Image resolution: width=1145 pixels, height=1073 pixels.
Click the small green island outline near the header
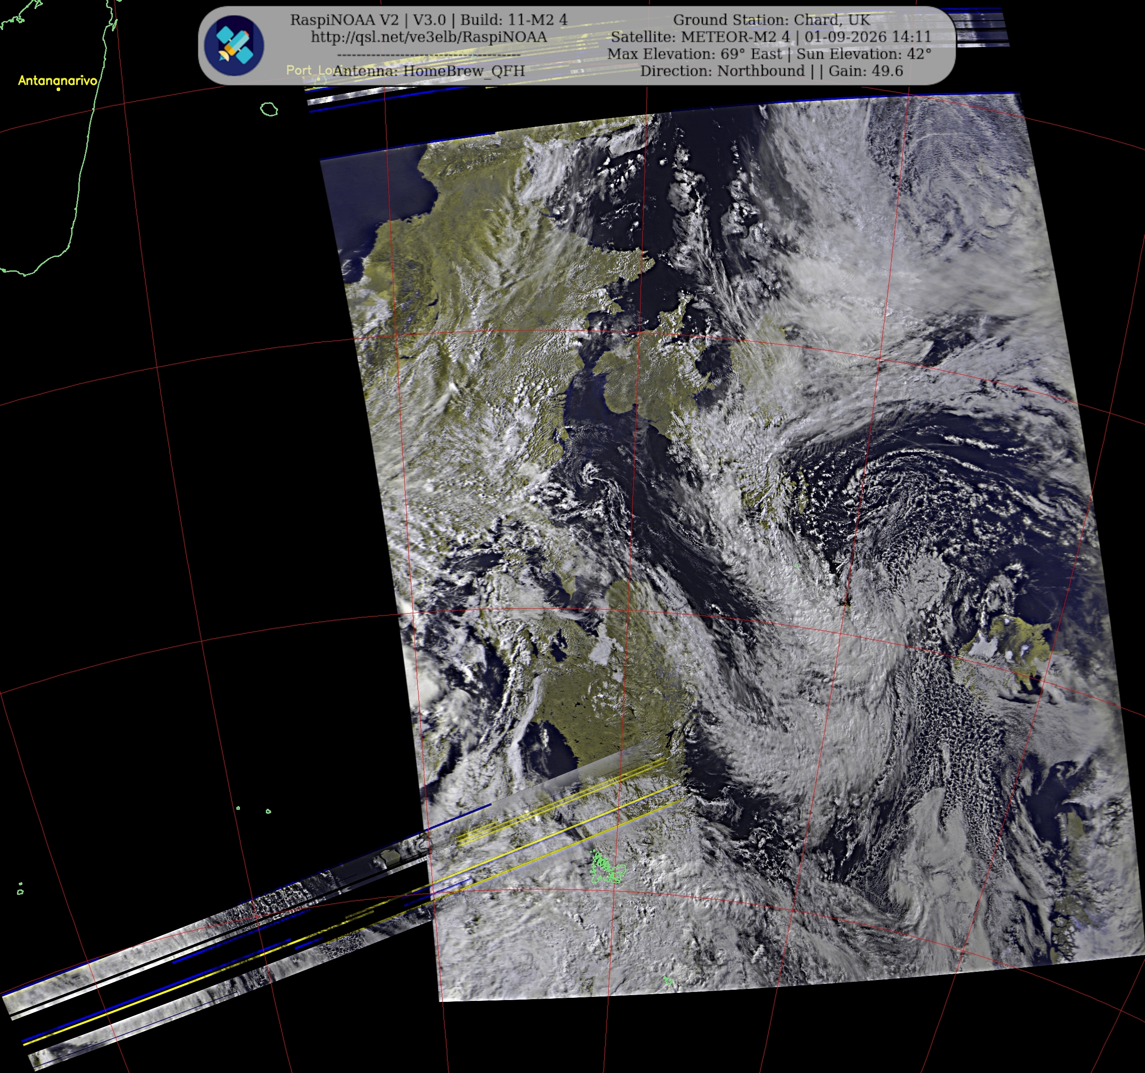pyautogui.click(x=269, y=109)
